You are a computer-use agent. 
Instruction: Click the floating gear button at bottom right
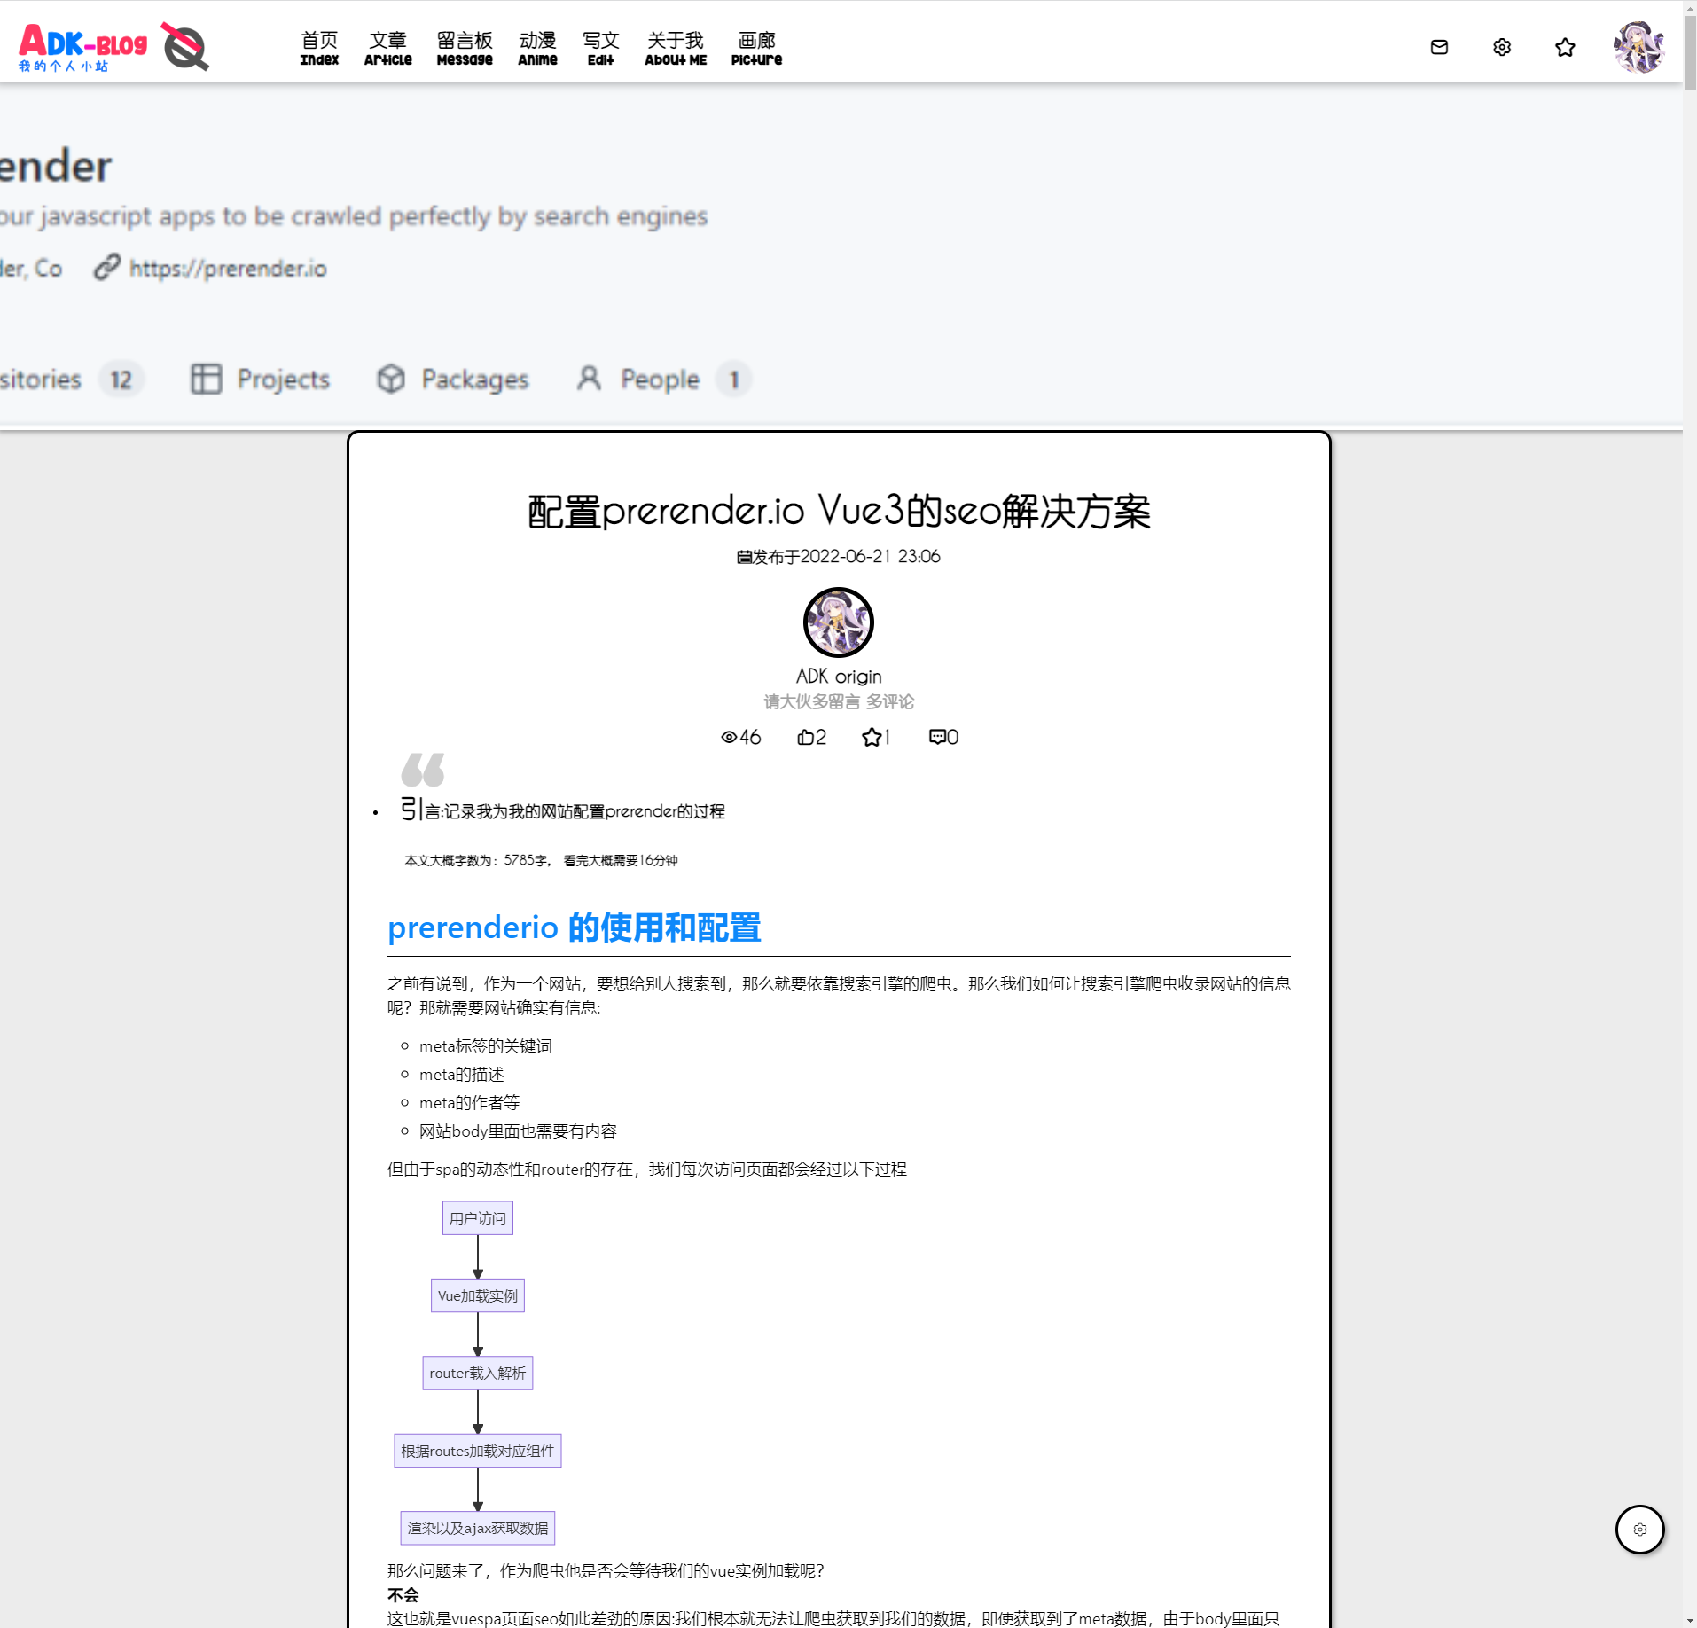click(1640, 1530)
